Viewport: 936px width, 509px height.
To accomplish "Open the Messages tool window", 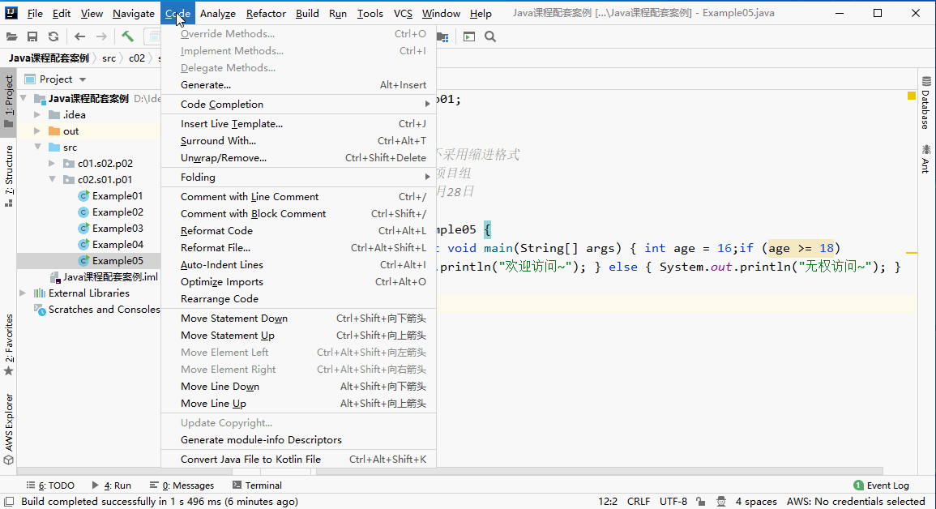I will [182, 485].
